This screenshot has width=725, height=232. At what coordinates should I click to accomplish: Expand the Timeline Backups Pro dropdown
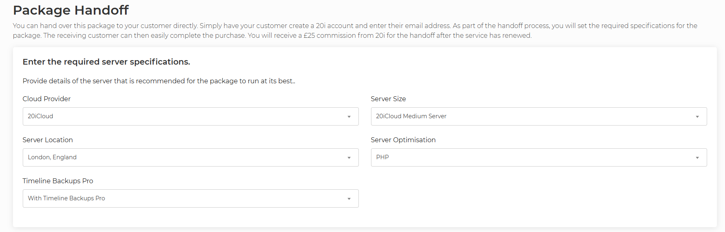pyautogui.click(x=190, y=198)
